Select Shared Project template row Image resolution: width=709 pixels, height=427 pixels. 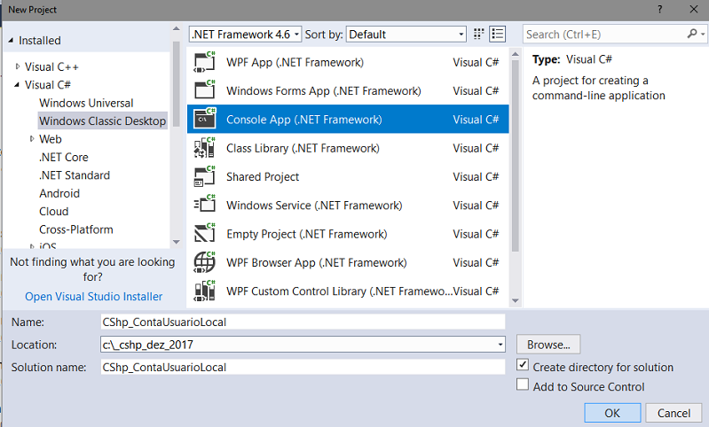point(348,176)
